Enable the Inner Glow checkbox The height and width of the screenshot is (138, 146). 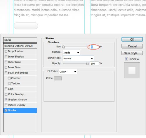coord(6,67)
